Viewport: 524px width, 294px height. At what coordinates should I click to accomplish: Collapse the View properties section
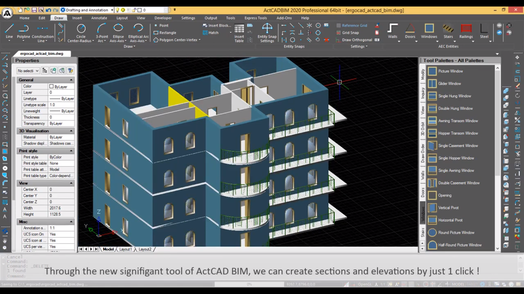(x=71, y=183)
